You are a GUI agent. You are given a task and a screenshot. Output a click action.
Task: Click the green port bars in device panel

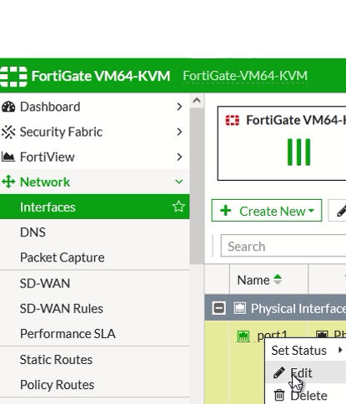[x=298, y=152]
